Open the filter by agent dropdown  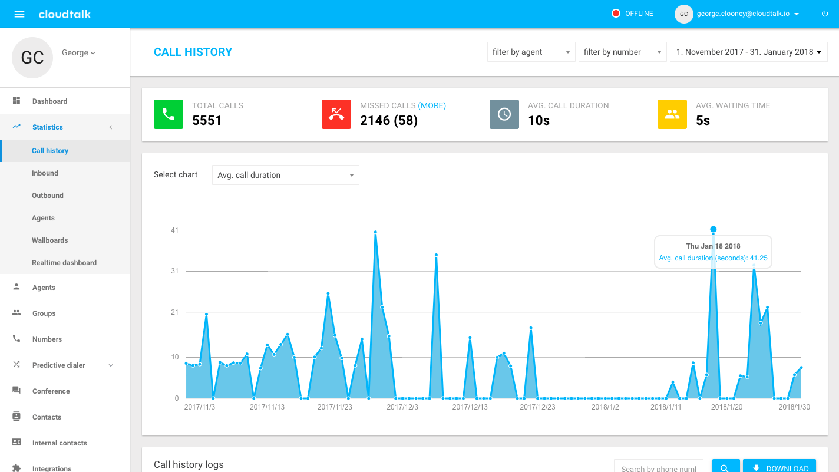531,52
